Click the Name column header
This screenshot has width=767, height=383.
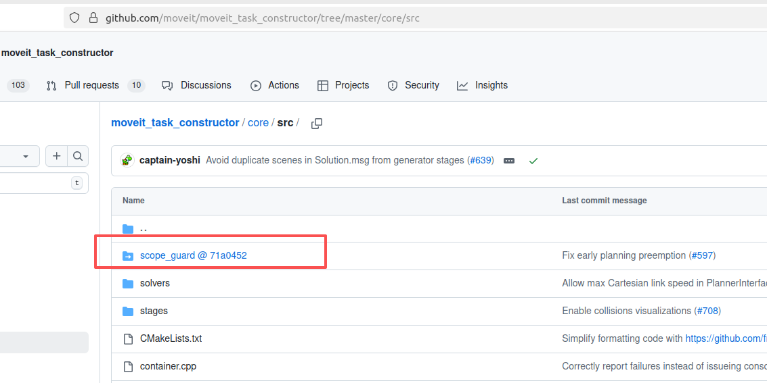coord(133,201)
